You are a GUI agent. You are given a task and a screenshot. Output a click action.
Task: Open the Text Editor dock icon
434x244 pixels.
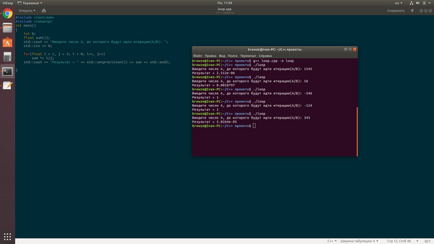(7, 86)
